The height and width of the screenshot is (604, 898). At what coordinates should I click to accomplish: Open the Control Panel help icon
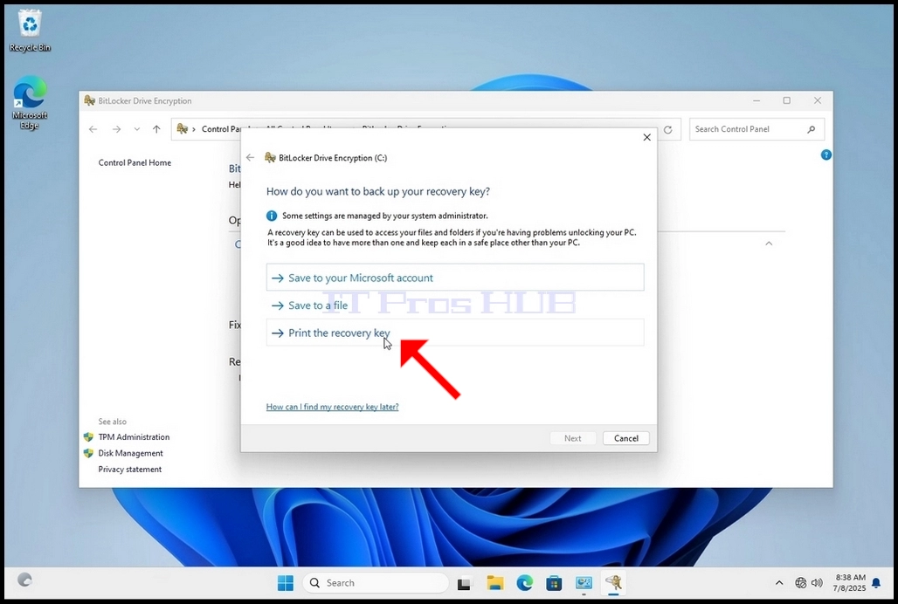click(x=825, y=155)
